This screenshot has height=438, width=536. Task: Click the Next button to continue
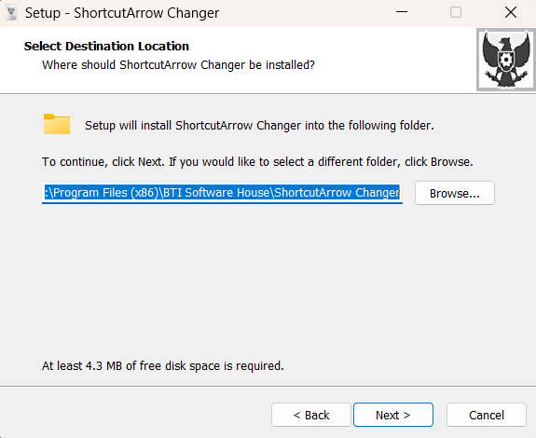click(x=393, y=415)
